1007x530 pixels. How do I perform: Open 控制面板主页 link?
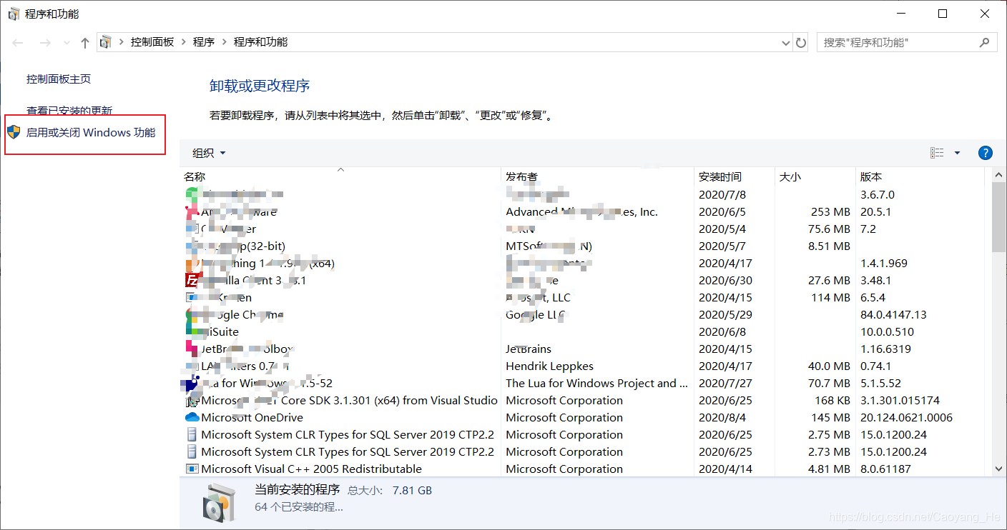(x=59, y=79)
